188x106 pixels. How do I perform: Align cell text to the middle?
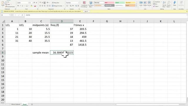[x=42, y=3]
